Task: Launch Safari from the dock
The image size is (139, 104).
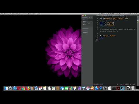Action: (x=15, y=88)
